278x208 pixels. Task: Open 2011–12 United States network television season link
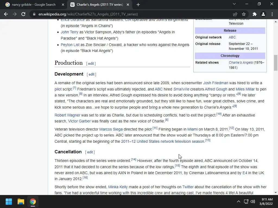coord(163,141)
